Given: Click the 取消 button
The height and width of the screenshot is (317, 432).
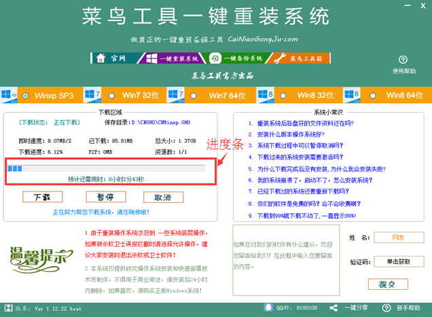Looking at the screenshot, I should click(163, 198).
